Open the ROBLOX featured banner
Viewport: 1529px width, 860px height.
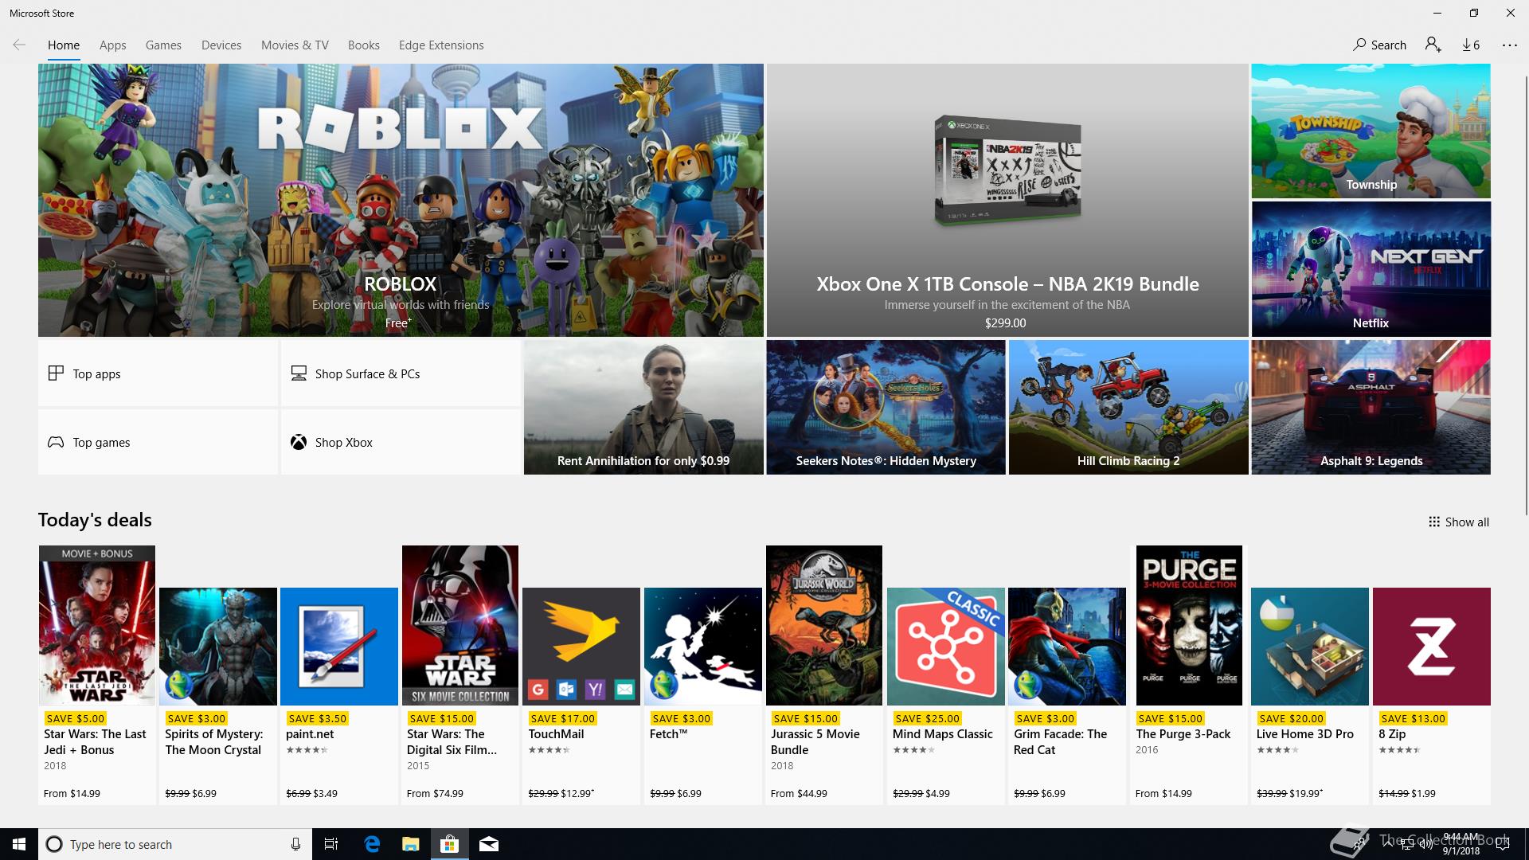(x=401, y=200)
